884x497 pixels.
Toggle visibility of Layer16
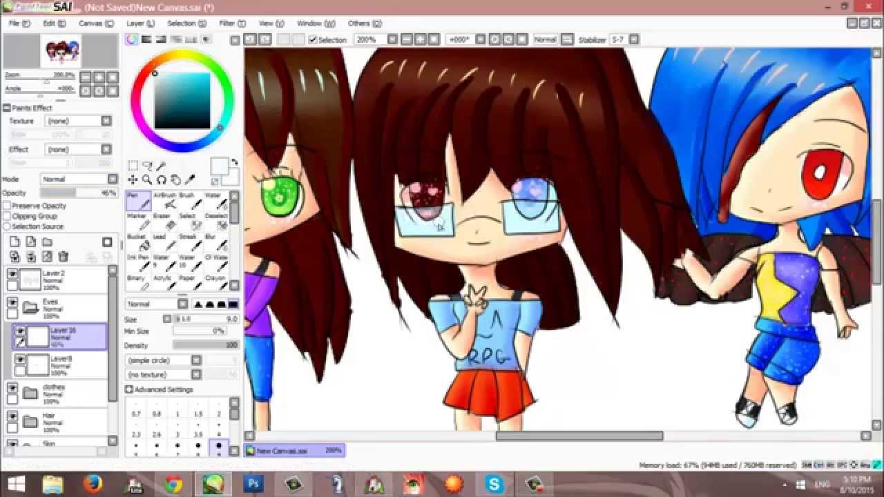point(20,331)
